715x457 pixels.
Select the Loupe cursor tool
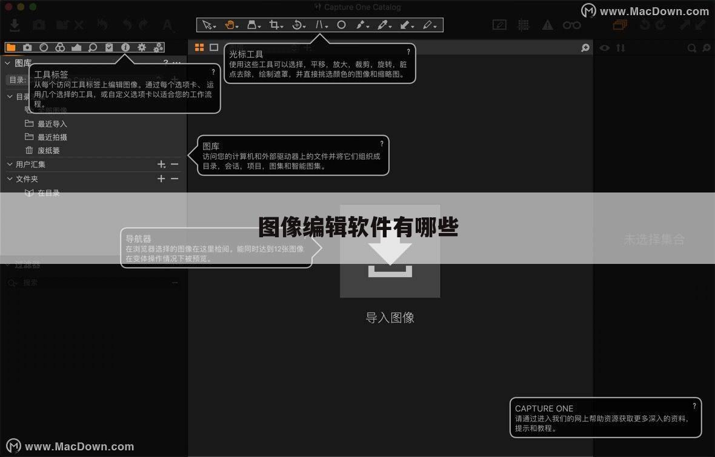point(251,25)
